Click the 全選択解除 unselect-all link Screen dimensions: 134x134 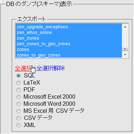click(50, 68)
